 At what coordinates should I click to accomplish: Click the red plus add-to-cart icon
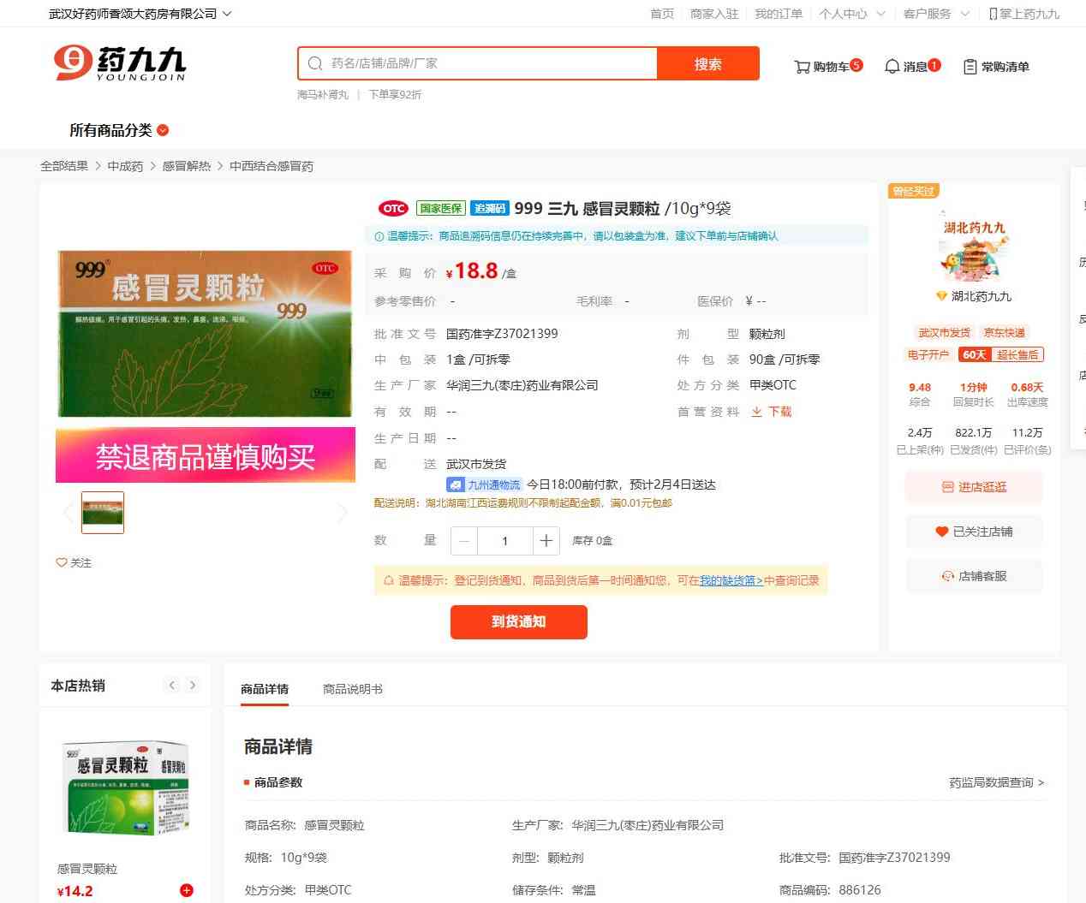click(x=187, y=890)
